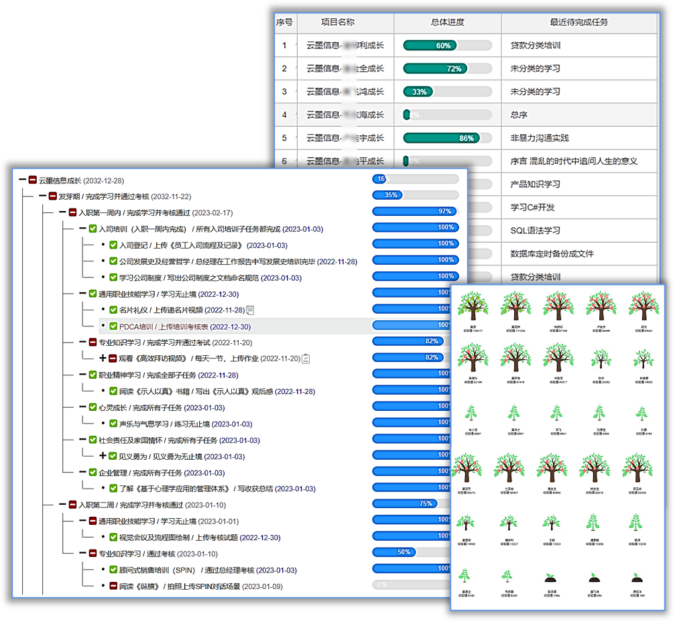Click the 总体进度 column header
Image resolution: width=675 pixels, height=622 pixels.
(x=447, y=22)
